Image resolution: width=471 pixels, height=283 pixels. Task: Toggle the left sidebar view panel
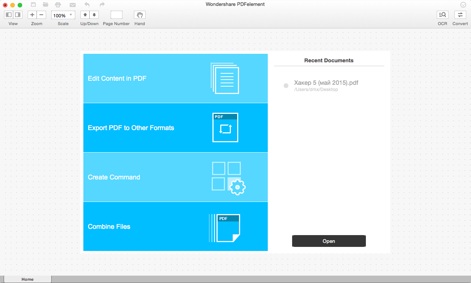[8, 15]
